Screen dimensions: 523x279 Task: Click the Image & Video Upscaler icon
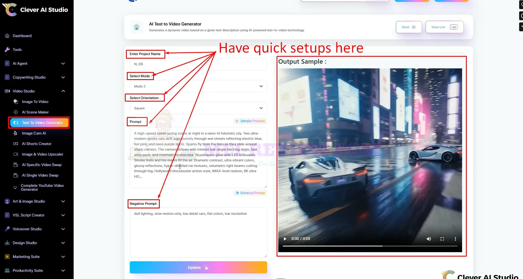[16, 154]
